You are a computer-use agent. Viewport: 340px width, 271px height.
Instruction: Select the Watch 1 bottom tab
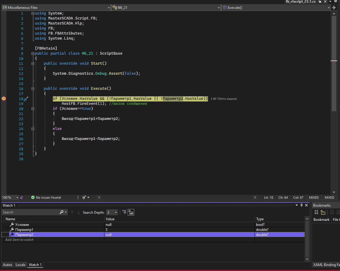point(35,265)
